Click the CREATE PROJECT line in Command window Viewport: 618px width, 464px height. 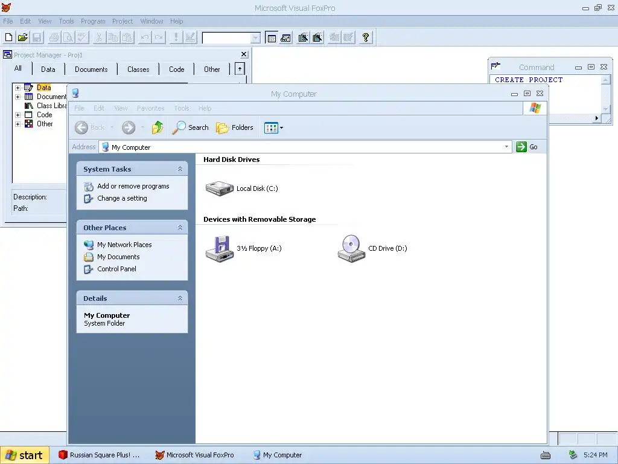529,80
